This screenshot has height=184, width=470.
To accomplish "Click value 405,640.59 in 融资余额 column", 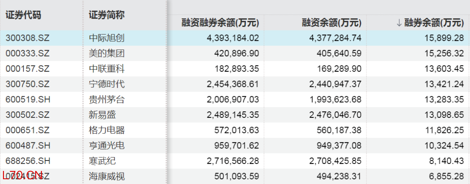I will tap(339, 54).
